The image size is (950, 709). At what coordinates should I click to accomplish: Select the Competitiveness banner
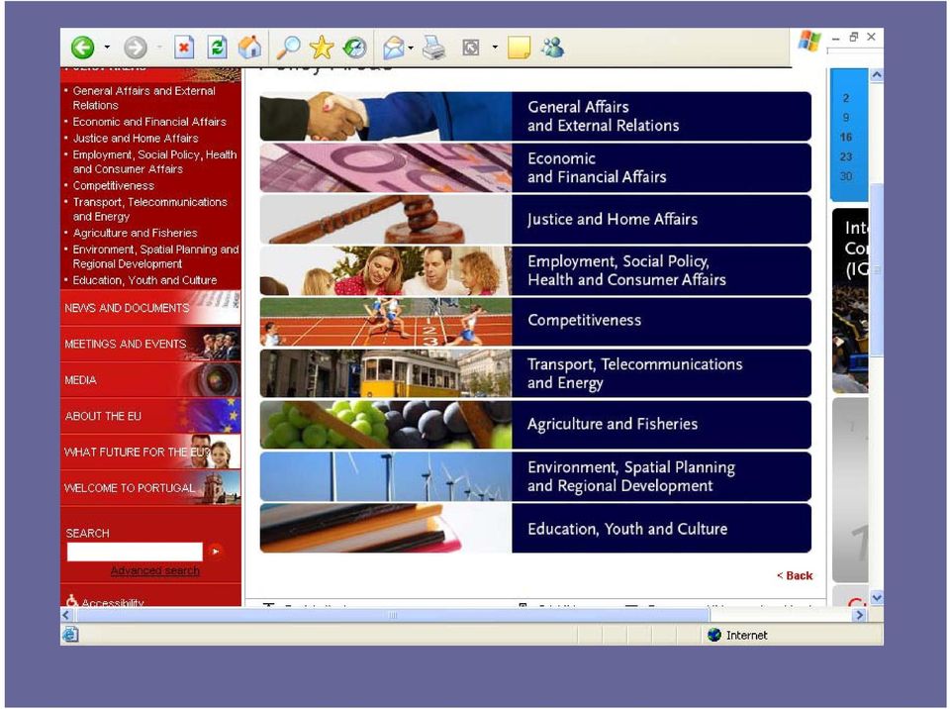(535, 322)
